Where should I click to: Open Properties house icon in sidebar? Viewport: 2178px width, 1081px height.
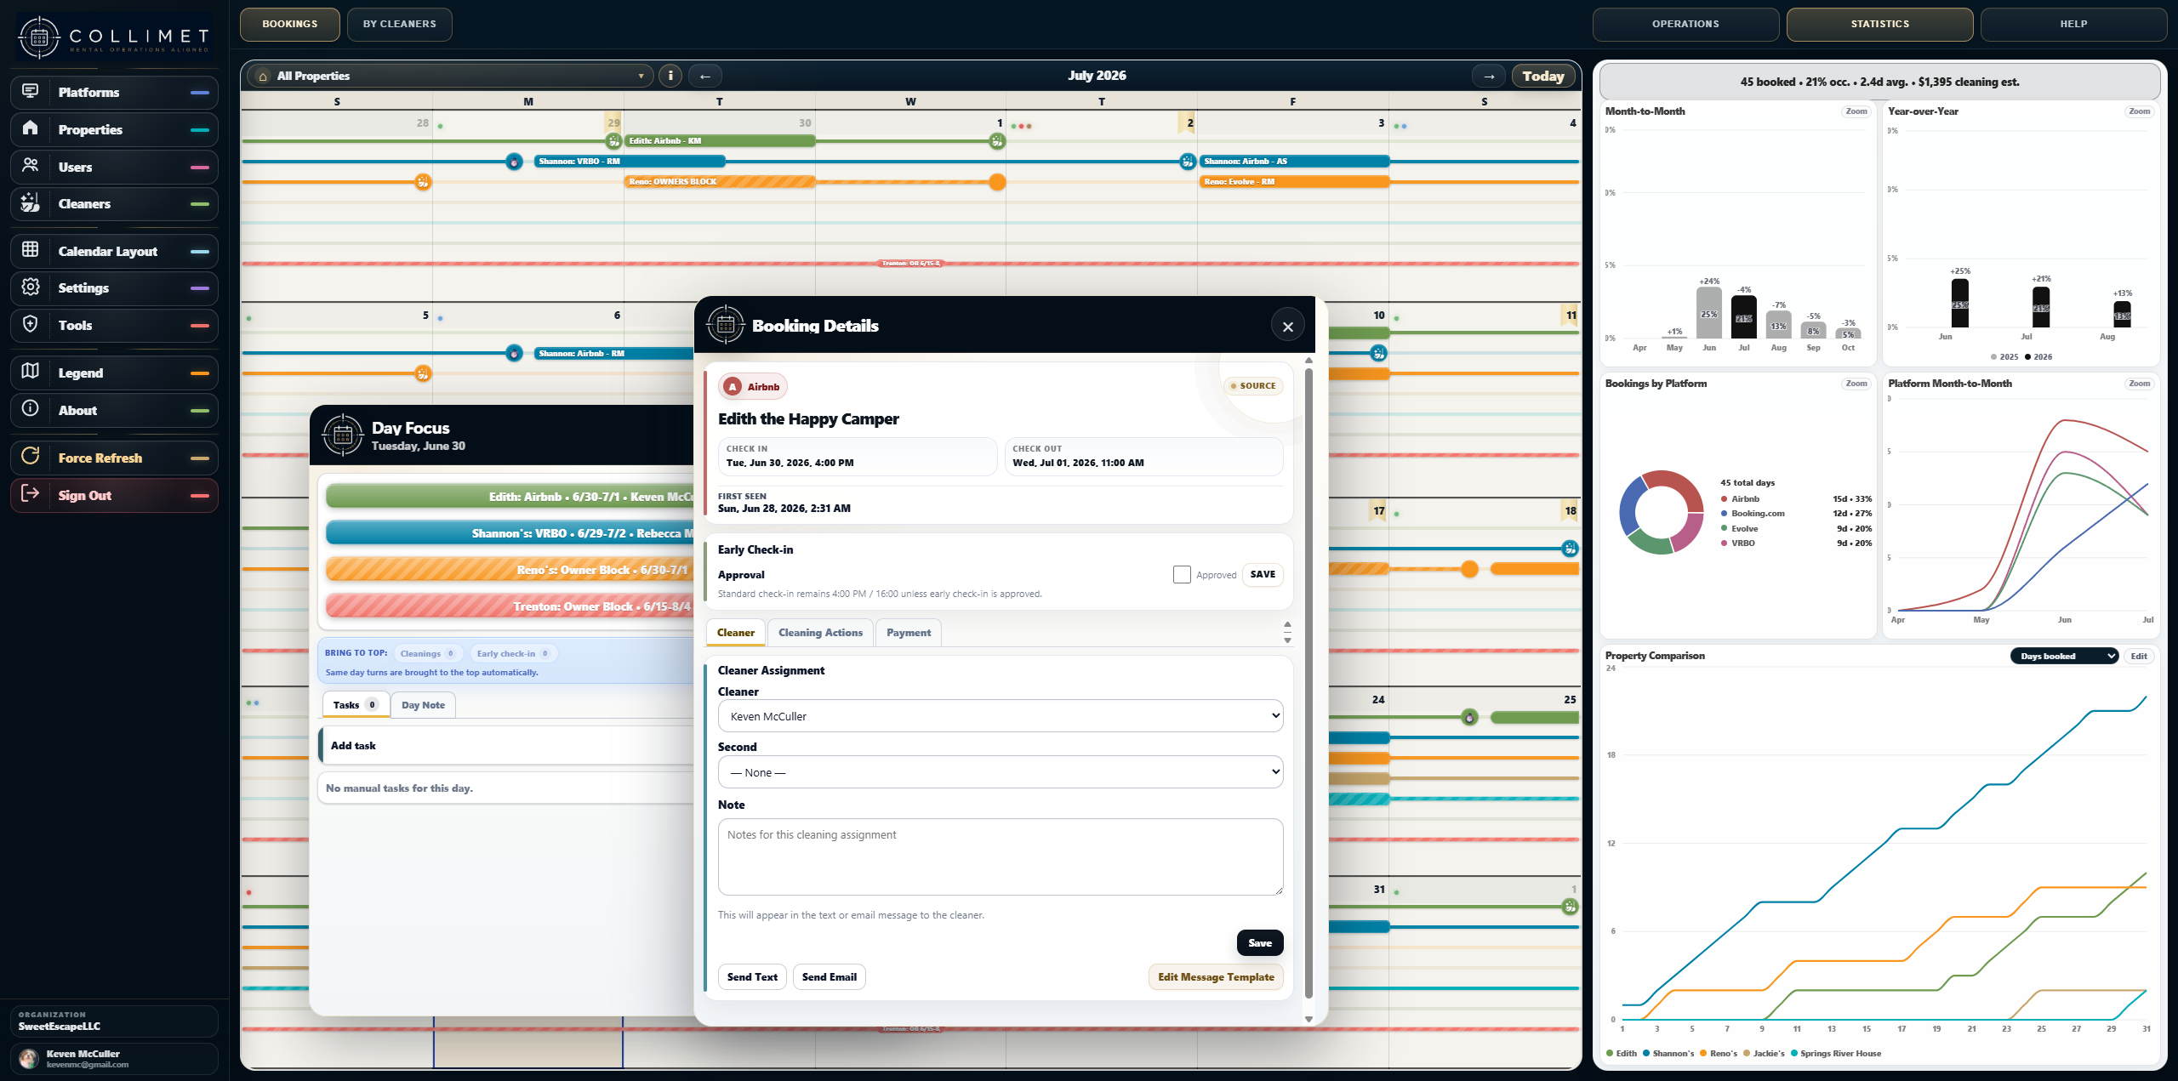[x=31, y=128]
